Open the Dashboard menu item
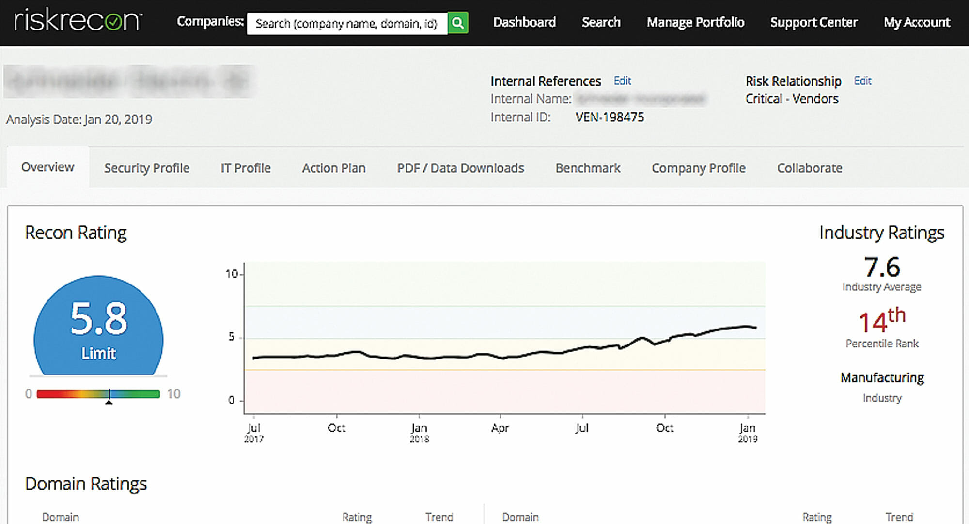Viewport: 969px width, 524px height. pyautogui.click(x=524, y=22)
